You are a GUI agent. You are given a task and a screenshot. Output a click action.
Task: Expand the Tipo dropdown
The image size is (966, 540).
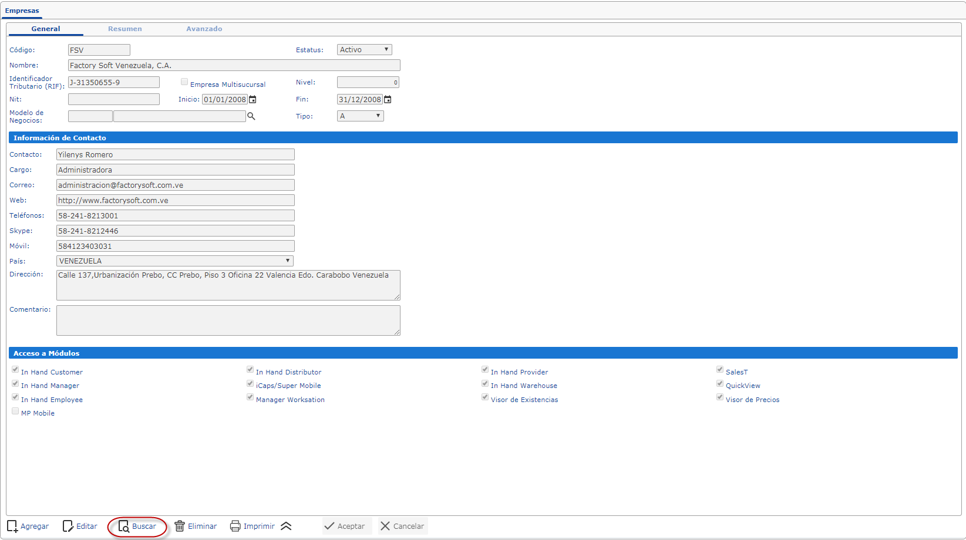(360, 116)
